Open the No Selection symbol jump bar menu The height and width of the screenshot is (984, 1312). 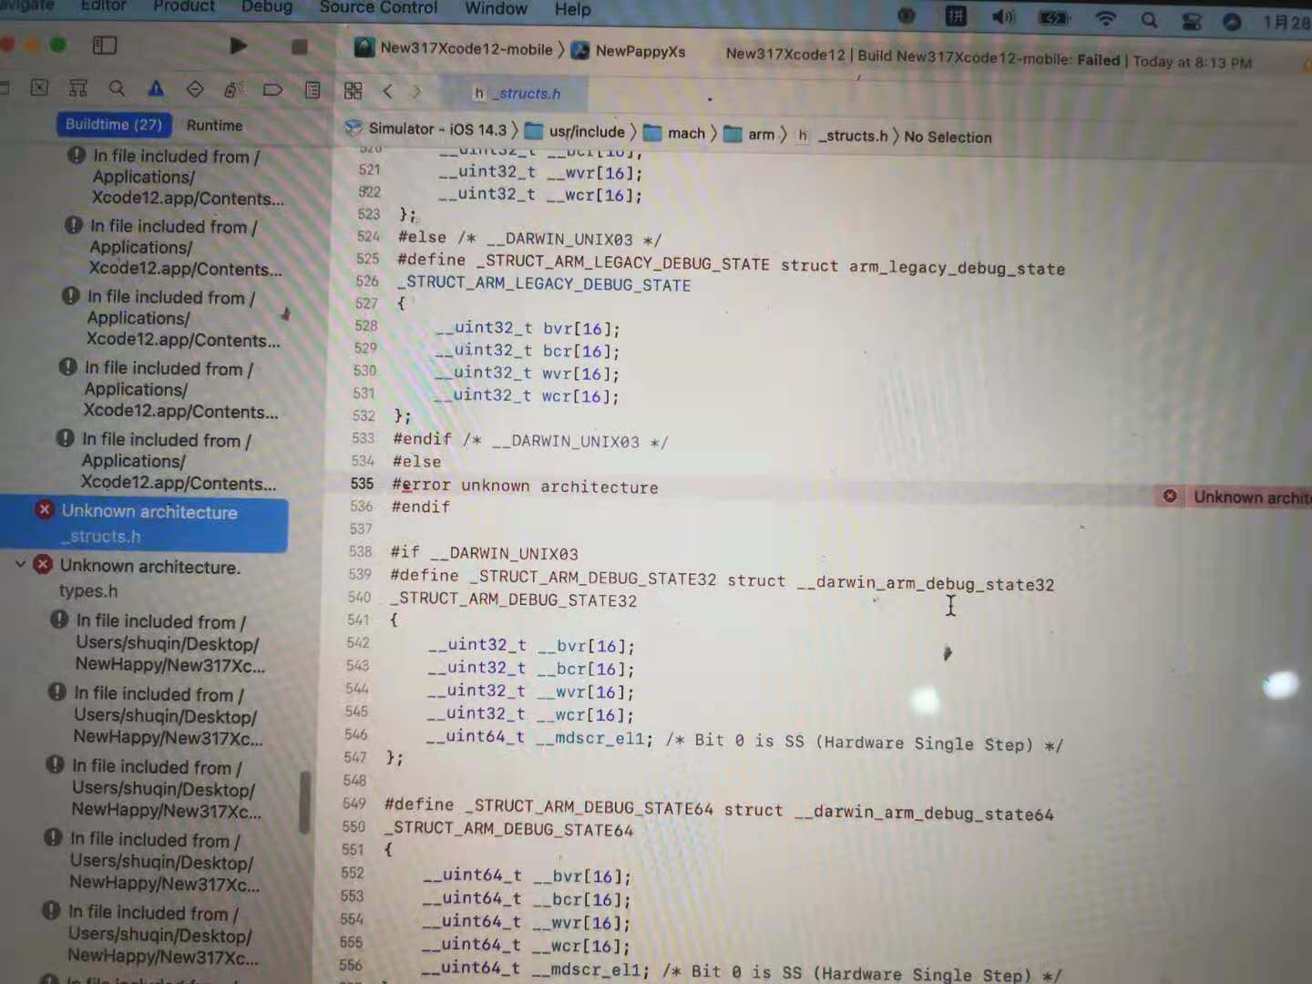[948, 137]
